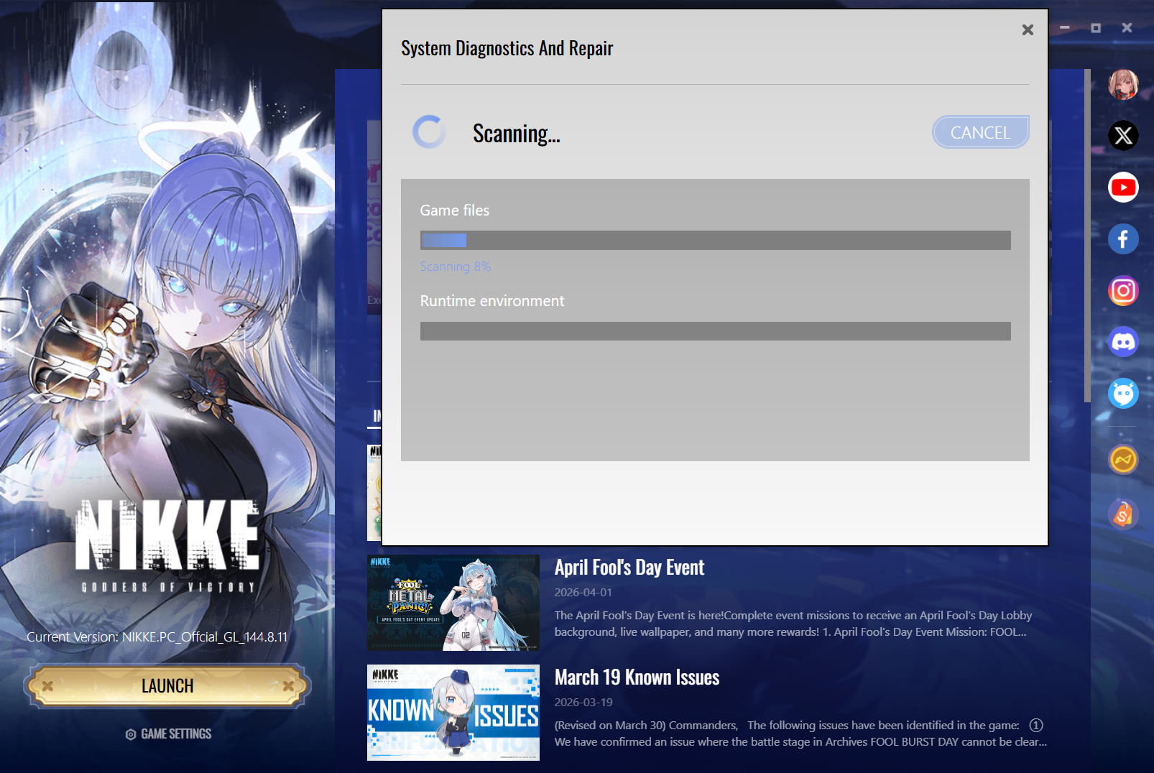Open the orange shop tag icon
Screen dimensions: 1154x773
pyautogui.click(x=1123, y=514)
